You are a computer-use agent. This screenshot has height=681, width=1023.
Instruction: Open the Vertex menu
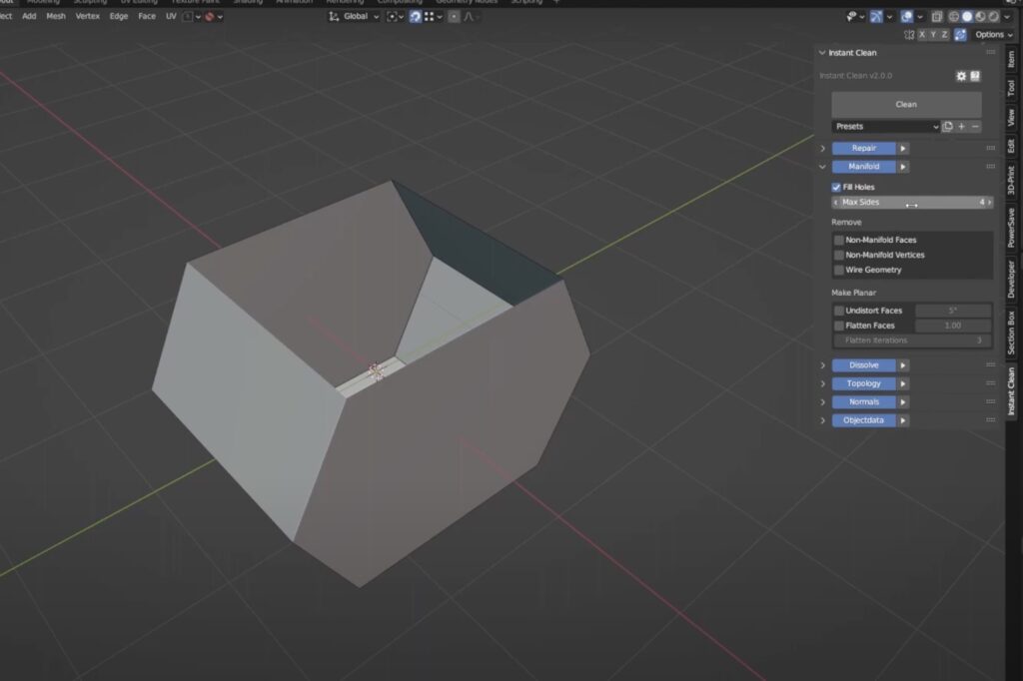(x=88, y=16)
